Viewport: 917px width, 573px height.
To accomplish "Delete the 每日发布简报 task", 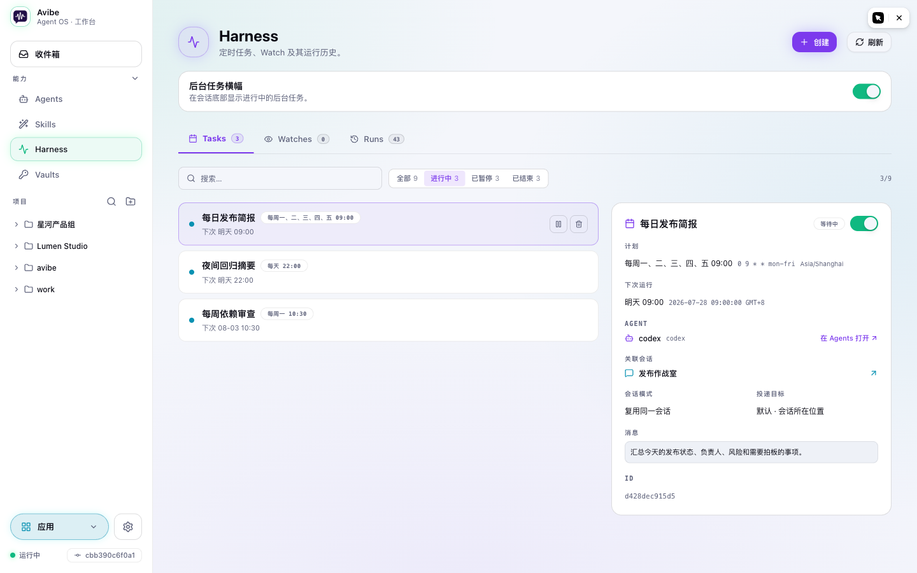I will pos(579,224).
